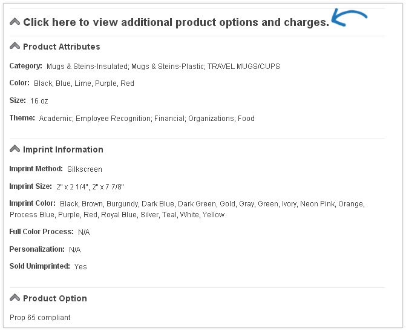Click the blue curved arrow annotation

pos(349,18)
